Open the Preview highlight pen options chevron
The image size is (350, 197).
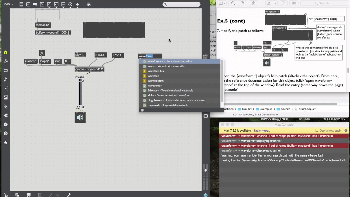(275, 3)
